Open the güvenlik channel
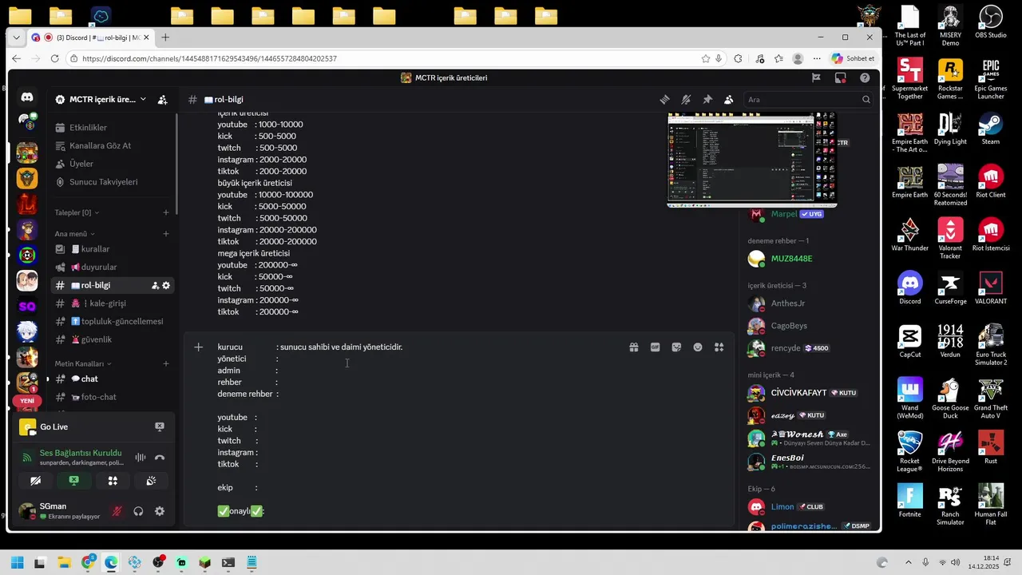1022x575 pixels. [111, 339]
